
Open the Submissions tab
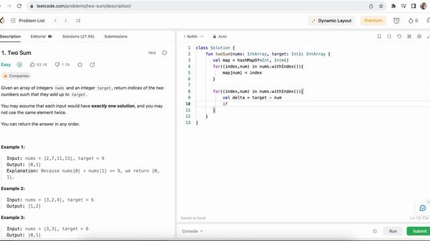116,36
